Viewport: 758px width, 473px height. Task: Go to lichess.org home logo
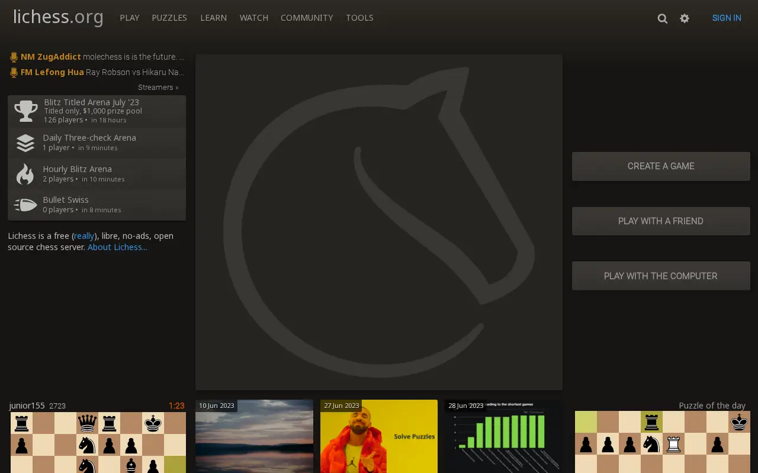click(x=58, y=17)
